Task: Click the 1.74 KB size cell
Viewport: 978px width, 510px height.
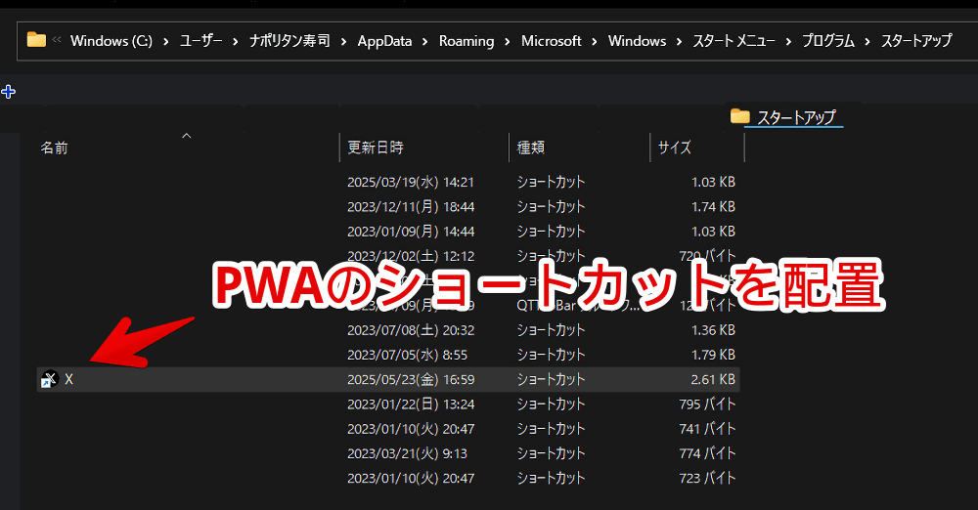Action: click(713, 206)
